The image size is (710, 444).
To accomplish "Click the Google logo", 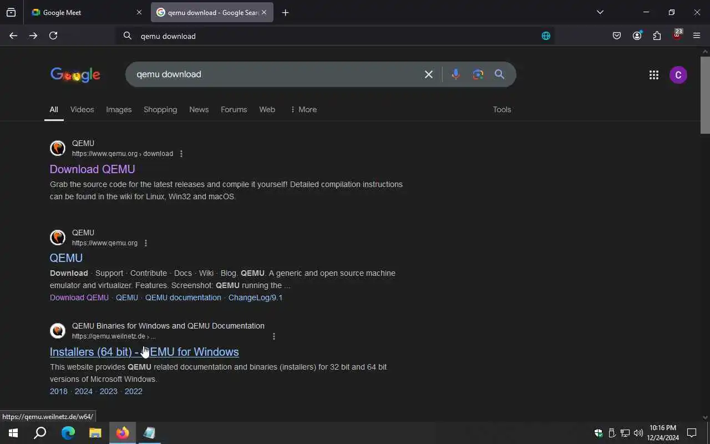I will 75,75.
